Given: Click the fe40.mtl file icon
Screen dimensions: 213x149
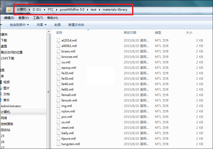Looking at the screenshot, I should (58, 84).
